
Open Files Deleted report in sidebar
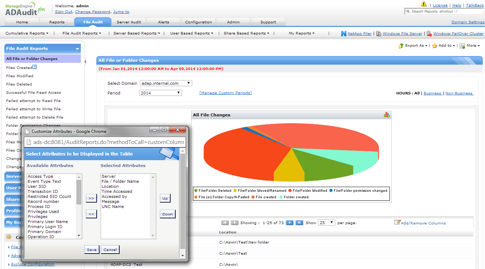coord(19,84)
